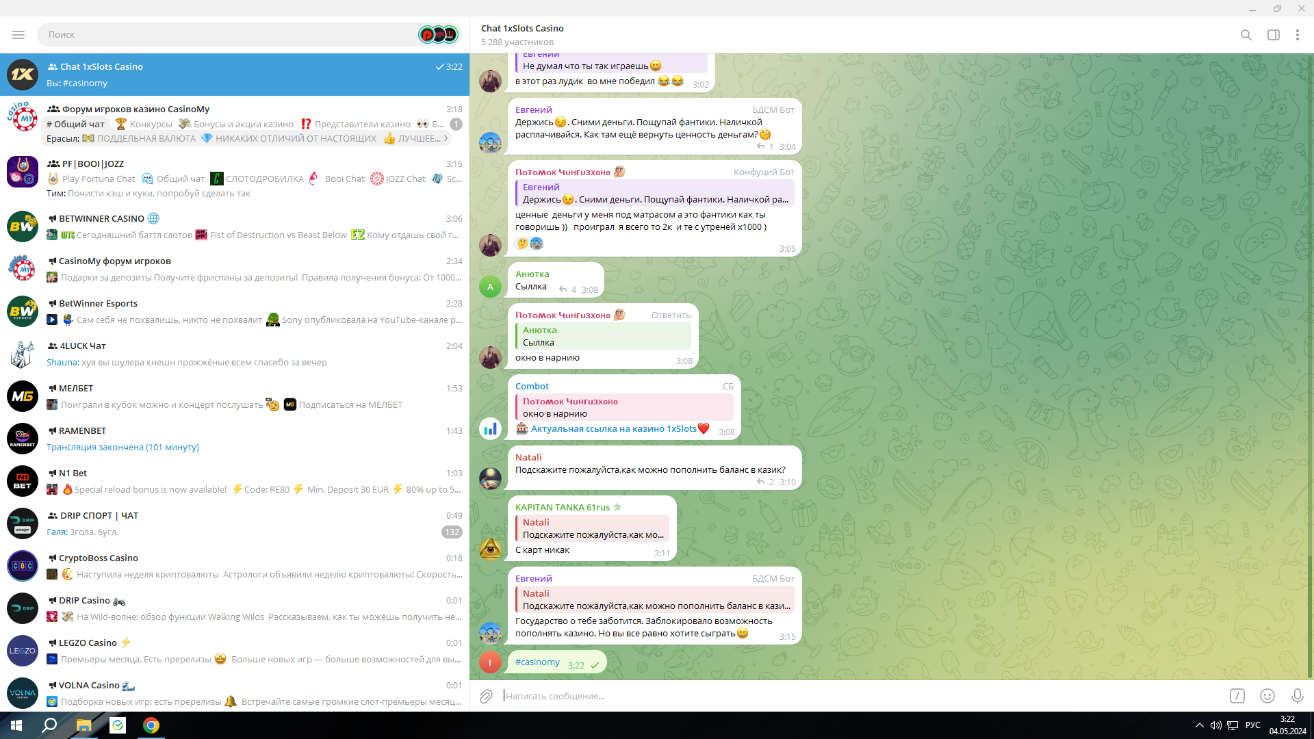Image resolution: width=1314 pixels, height=739 pixels.
Task: Click the search icon in chat header
Action: pyautogui.click(x=1246, y=35)
